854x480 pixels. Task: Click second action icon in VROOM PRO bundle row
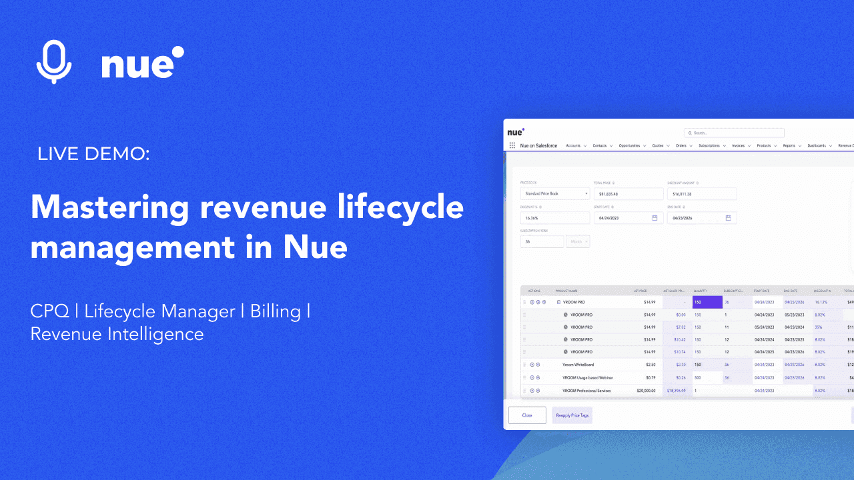538,302
